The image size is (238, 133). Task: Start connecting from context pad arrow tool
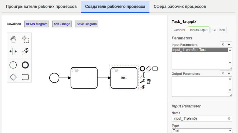point(142,88)
